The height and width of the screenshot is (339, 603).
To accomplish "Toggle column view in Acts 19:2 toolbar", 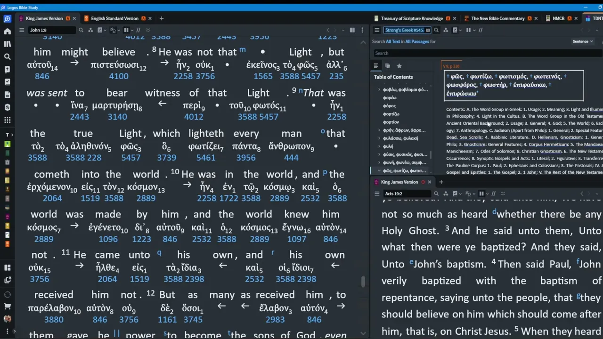I will coord(482,194).
